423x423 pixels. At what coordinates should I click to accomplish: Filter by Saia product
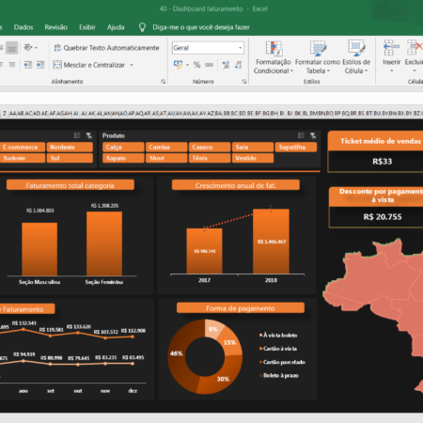pyautogui.click(x=253, y=147)
